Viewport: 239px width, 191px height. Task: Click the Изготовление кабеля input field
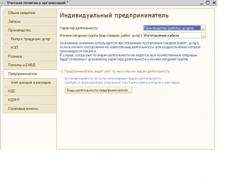coord(172,35)
